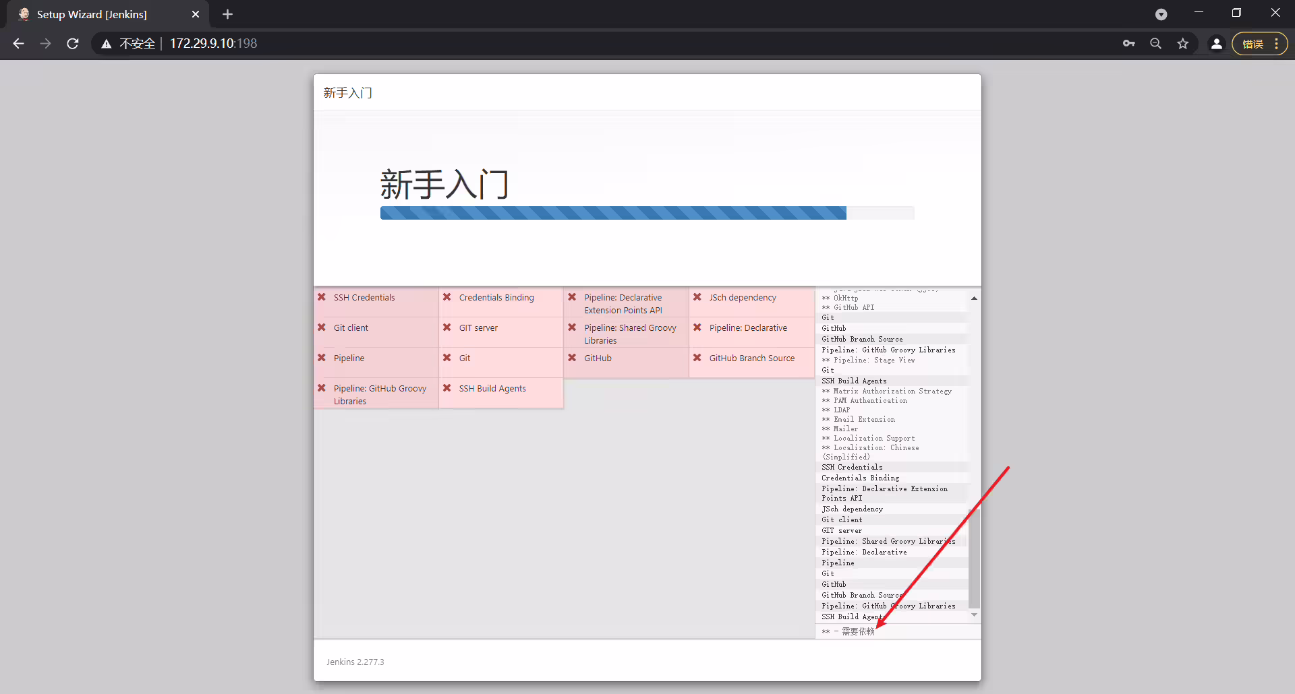Open the saved passwords key icon
Image resolution: width=1295 pixels, height=694 pixels.
1129,44
